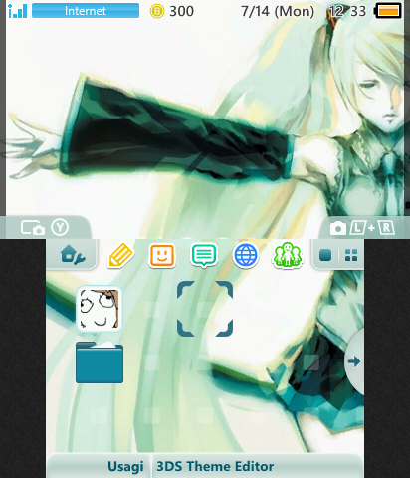Click the 7/14 (Mon) date text
The height and width of the screenshot is (478, 410).
(x=278, y=11)
